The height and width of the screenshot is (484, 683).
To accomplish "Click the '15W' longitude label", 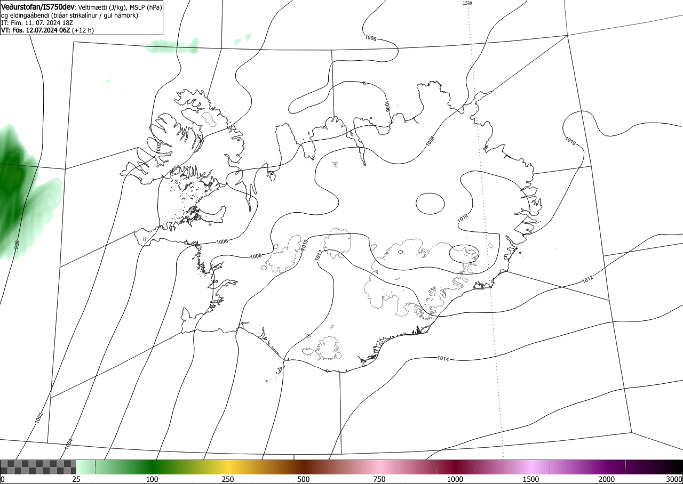I will pyautogui.click(x=467, y=3).
